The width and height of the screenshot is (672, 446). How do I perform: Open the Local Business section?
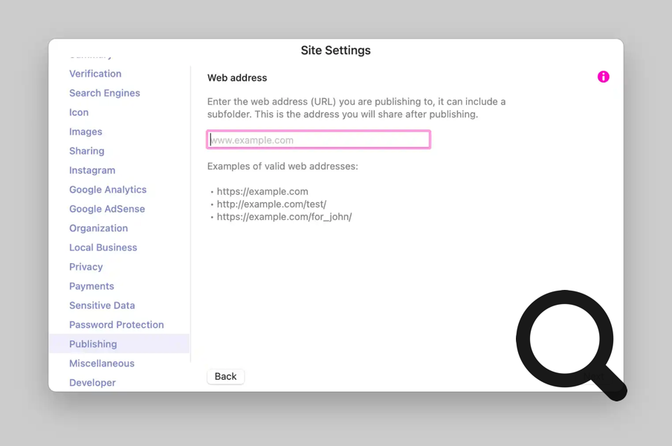click(x=103, y=248)
